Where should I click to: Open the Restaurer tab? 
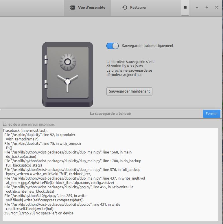[x=134, y=8]
